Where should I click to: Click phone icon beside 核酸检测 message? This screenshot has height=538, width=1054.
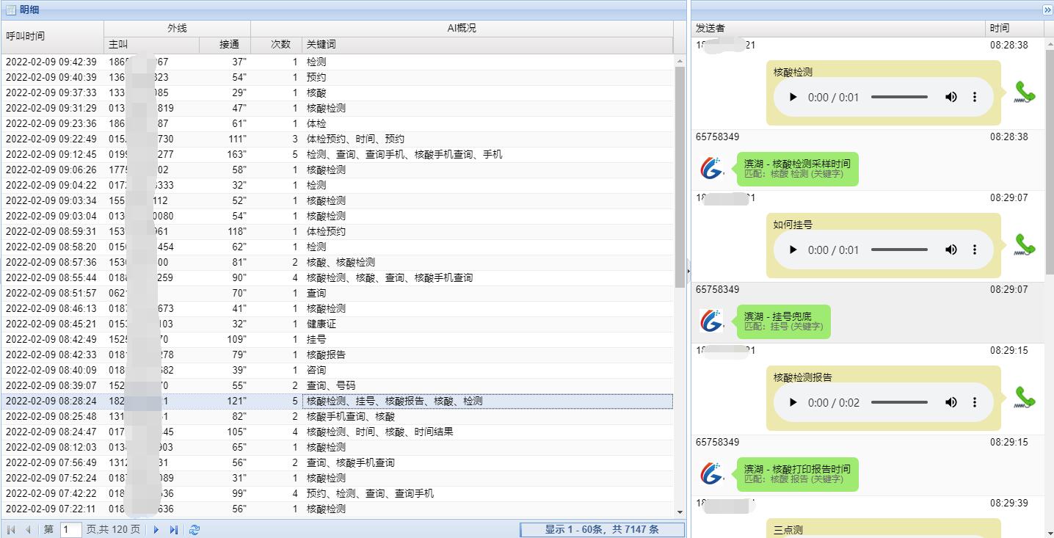(x=1025, y=92)
